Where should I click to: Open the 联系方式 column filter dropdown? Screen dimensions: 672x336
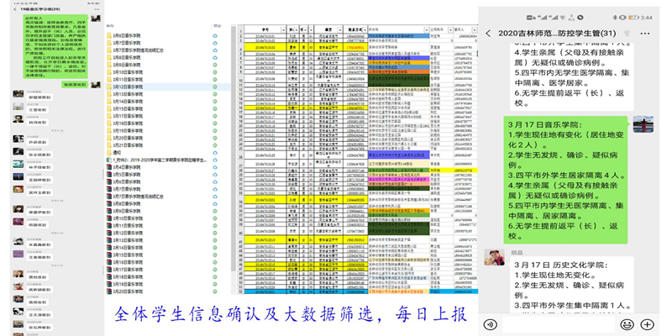(365, 28)
